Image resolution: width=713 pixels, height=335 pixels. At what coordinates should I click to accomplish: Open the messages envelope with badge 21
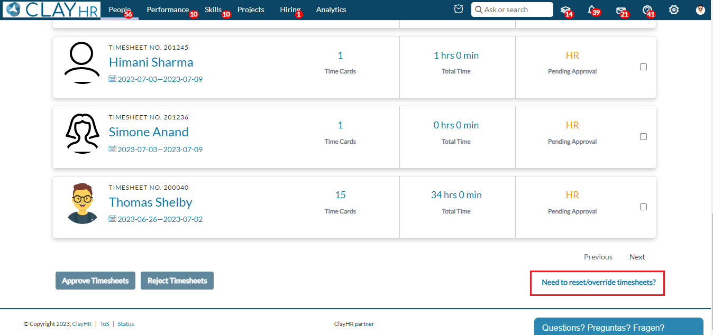621,10
